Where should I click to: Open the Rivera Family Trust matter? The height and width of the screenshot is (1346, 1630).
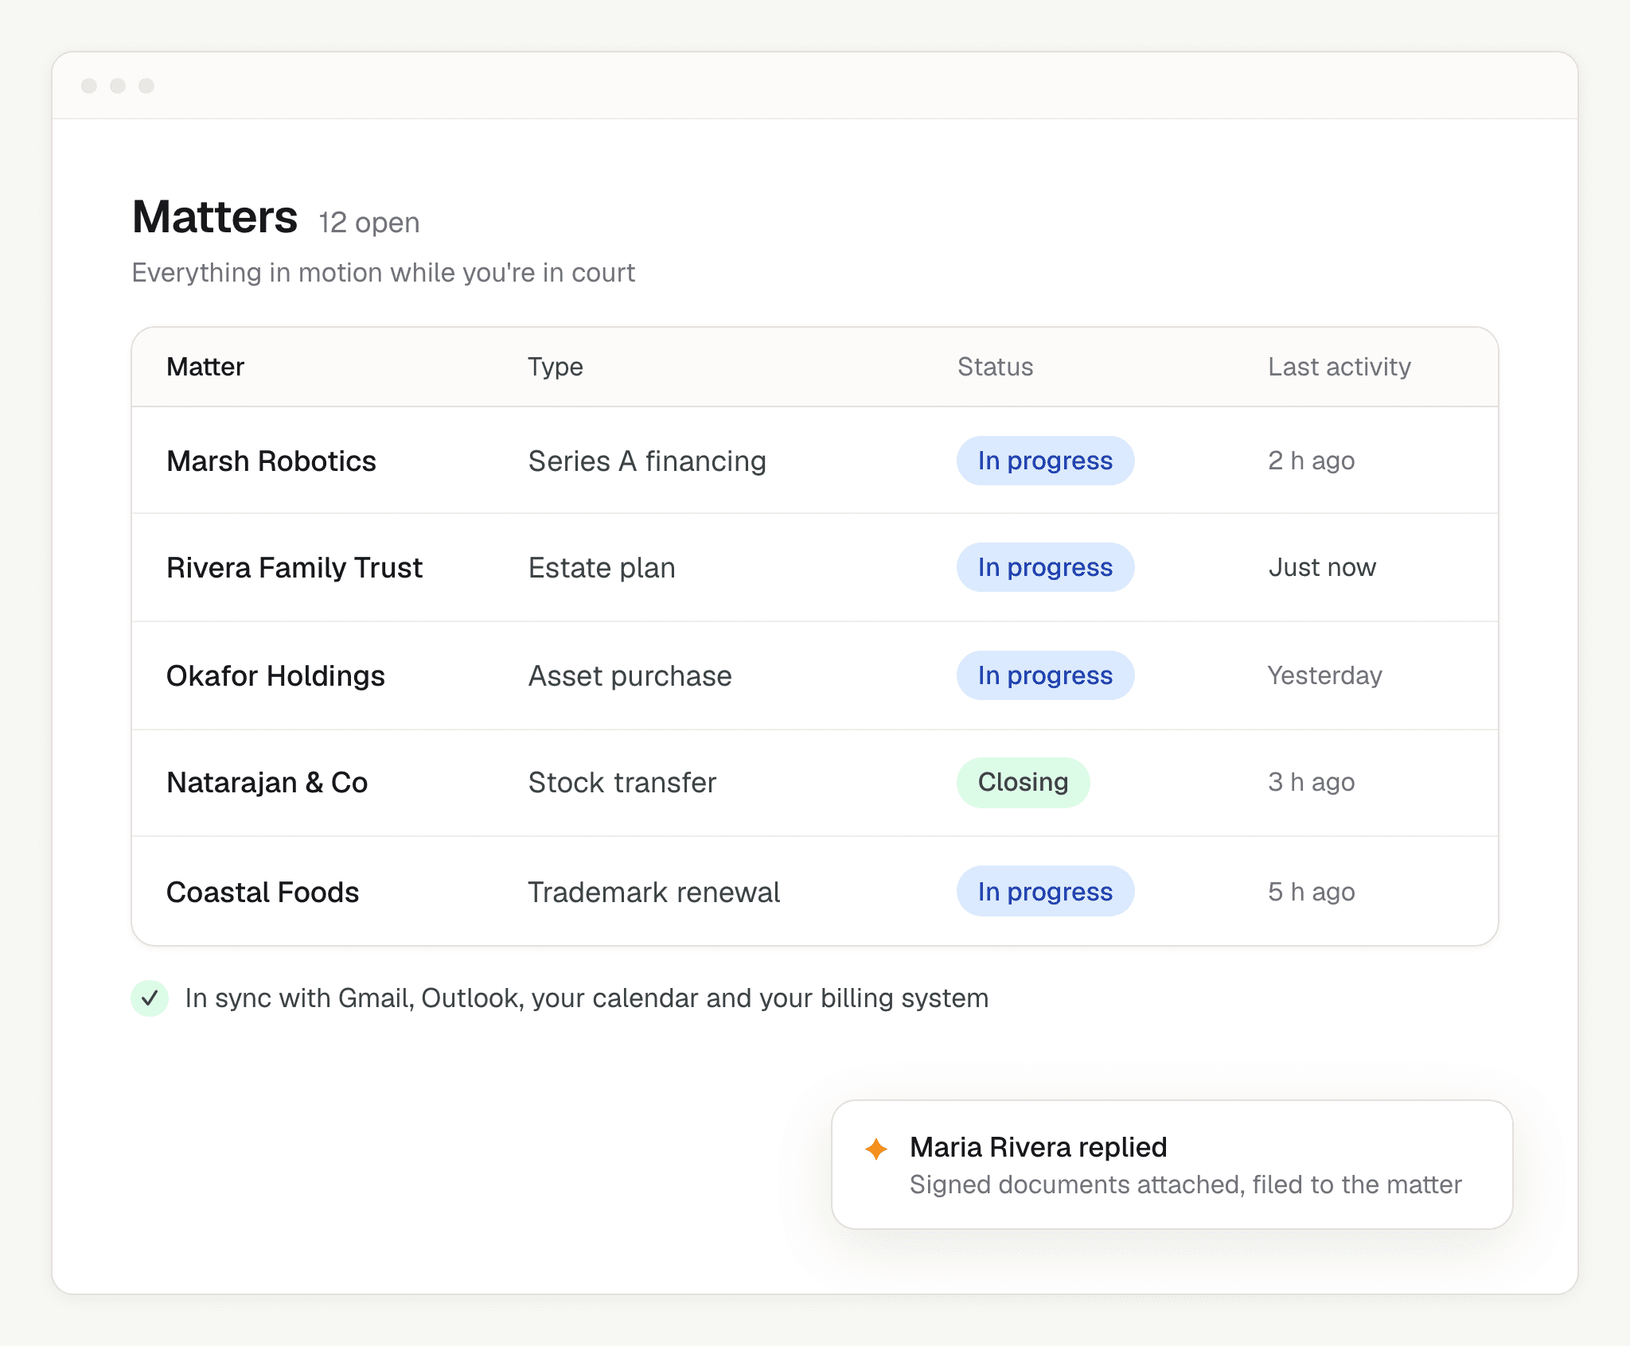[294, 568]
